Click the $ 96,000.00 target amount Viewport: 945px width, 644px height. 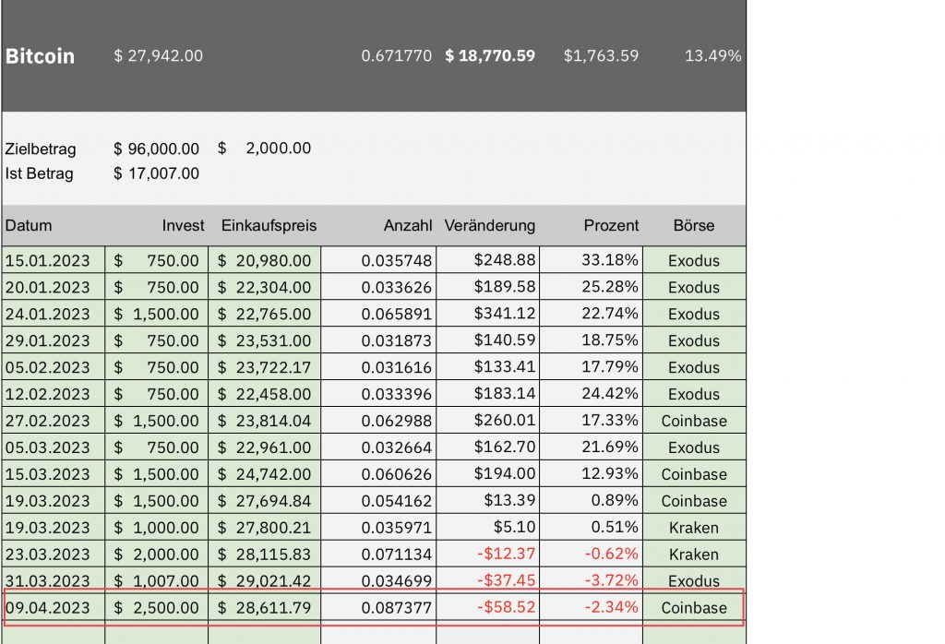tap(156, 149)
